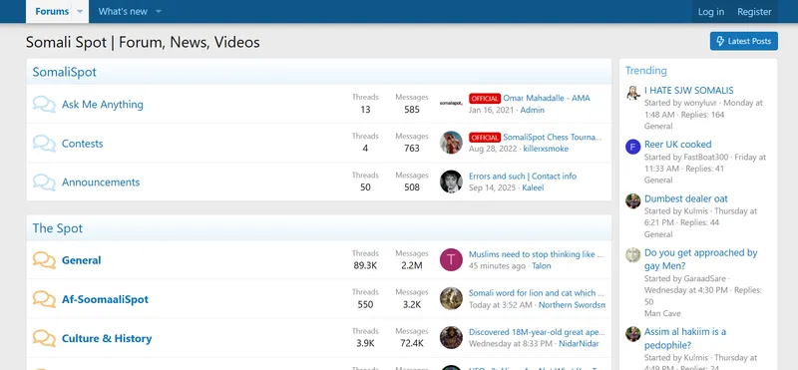Open Muslims need to stop thinking thread
The width and height of the screenshot is (798, 370).
coord(537,254)
